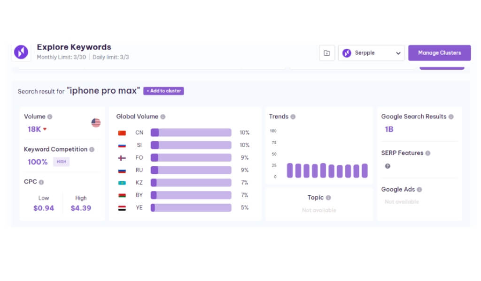Click the "iphone pro max" search term heading
The image size is (481, 281).
point(103,90)
